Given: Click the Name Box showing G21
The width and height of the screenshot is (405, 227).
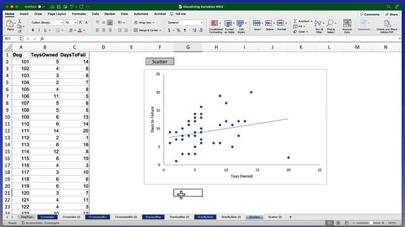Looking at the screenshot, I should tap(11, 38).
